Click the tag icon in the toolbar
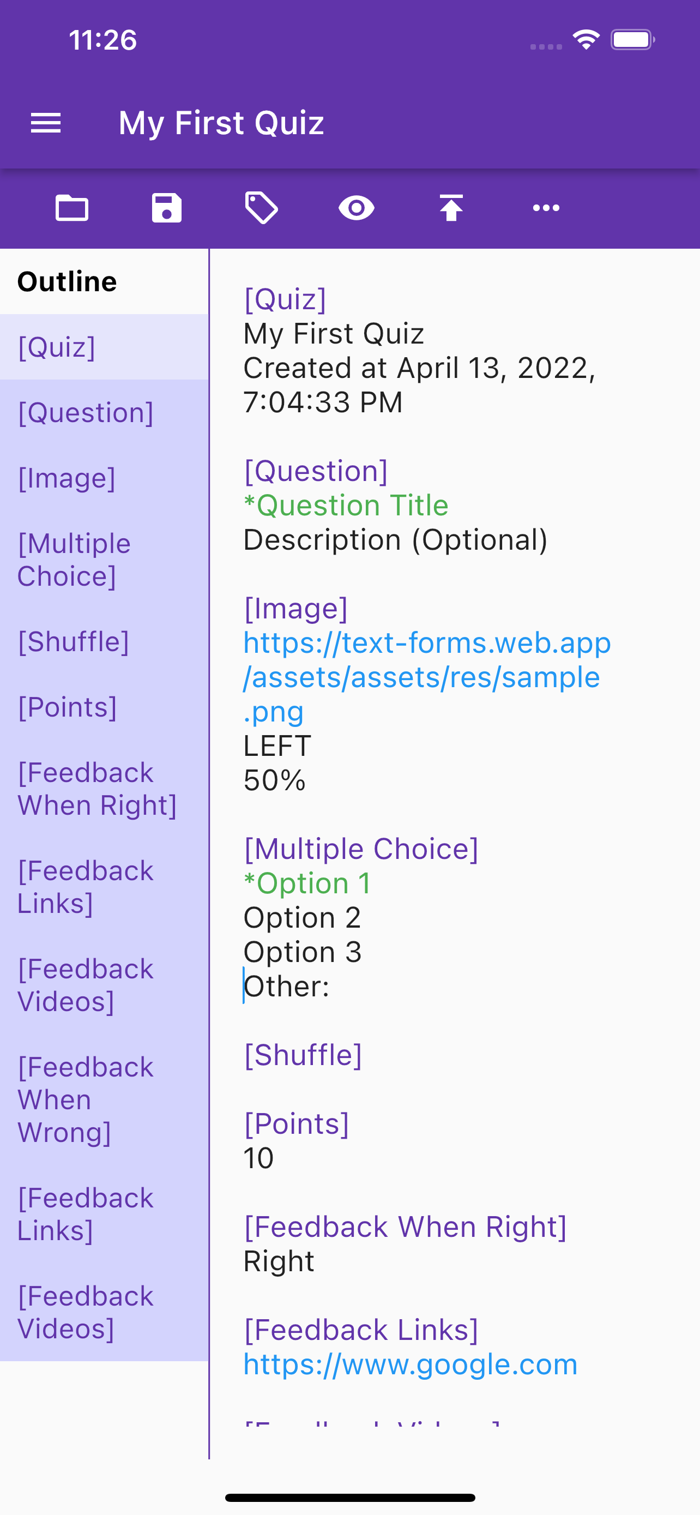Image resolution: width=700 pixels, height=1515 pixels. 262,208
